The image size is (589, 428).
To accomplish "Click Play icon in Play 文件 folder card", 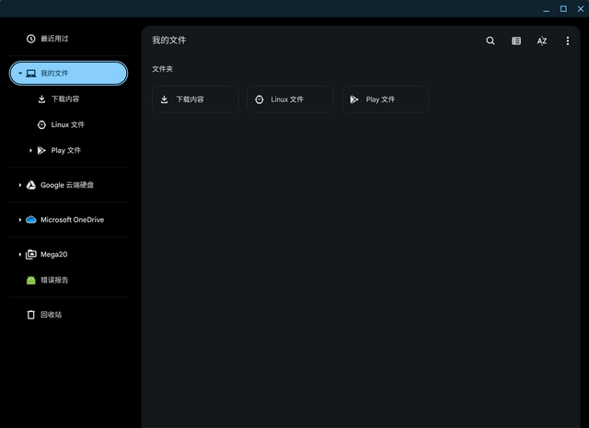I will pos(353,99).
